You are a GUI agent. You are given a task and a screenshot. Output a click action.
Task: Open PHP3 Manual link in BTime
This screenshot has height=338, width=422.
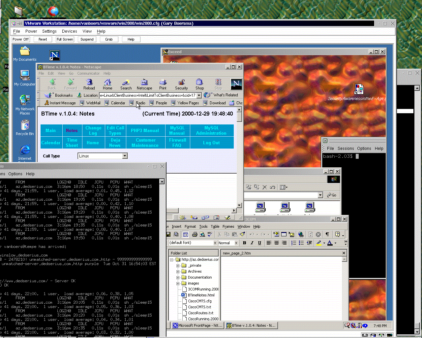tap(145, 130)
